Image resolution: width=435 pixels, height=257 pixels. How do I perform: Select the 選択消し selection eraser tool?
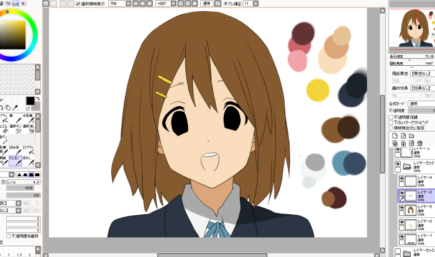29,129
